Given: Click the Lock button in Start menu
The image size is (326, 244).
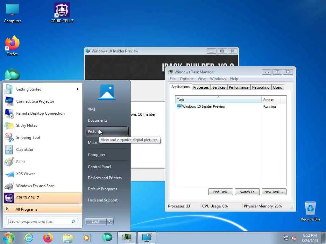Looking at the screenshot, I should [96, 221].
